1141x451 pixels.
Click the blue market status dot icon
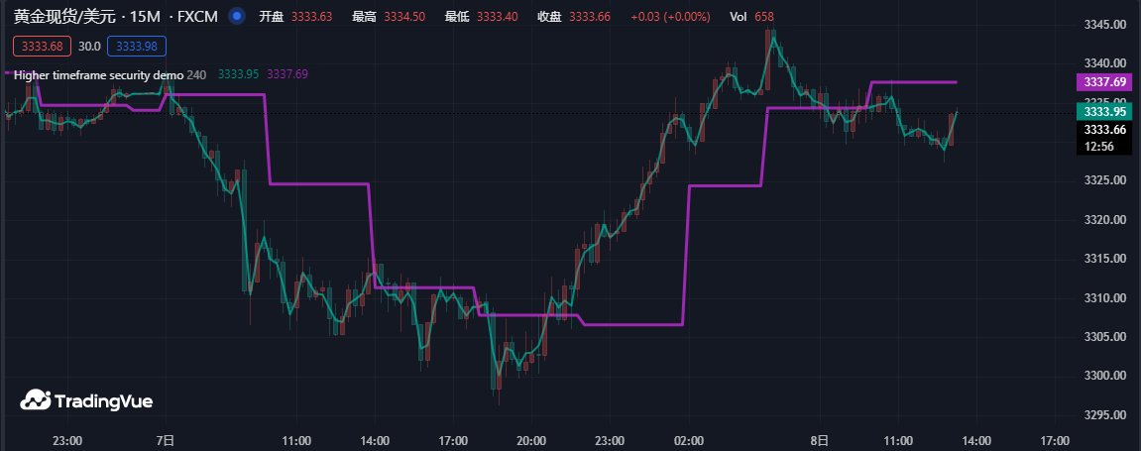coord(236,16)
